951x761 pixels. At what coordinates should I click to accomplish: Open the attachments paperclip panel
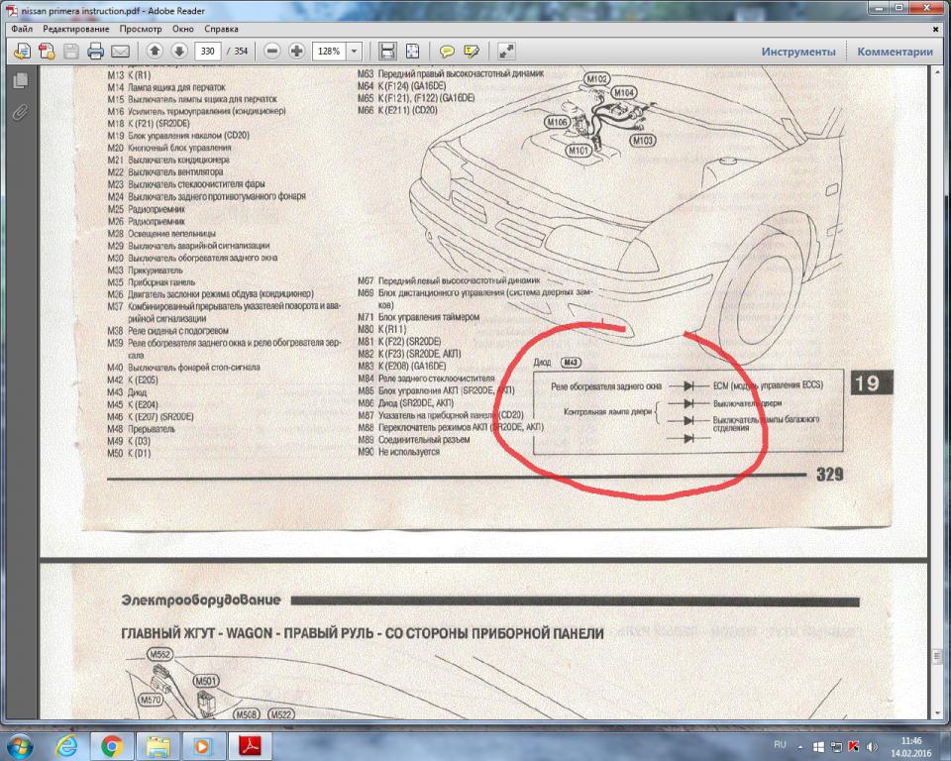click(20, 112)
